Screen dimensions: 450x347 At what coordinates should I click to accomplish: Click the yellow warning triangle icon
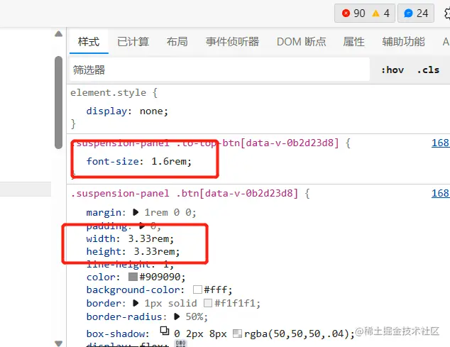click(x=375, y=13)
